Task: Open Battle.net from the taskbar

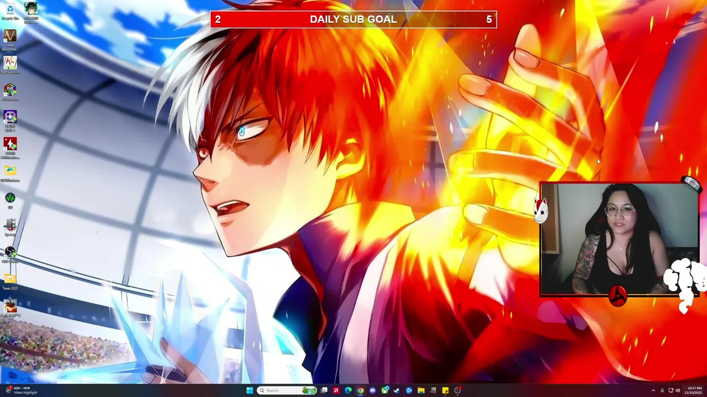Action: click(409, 390)
